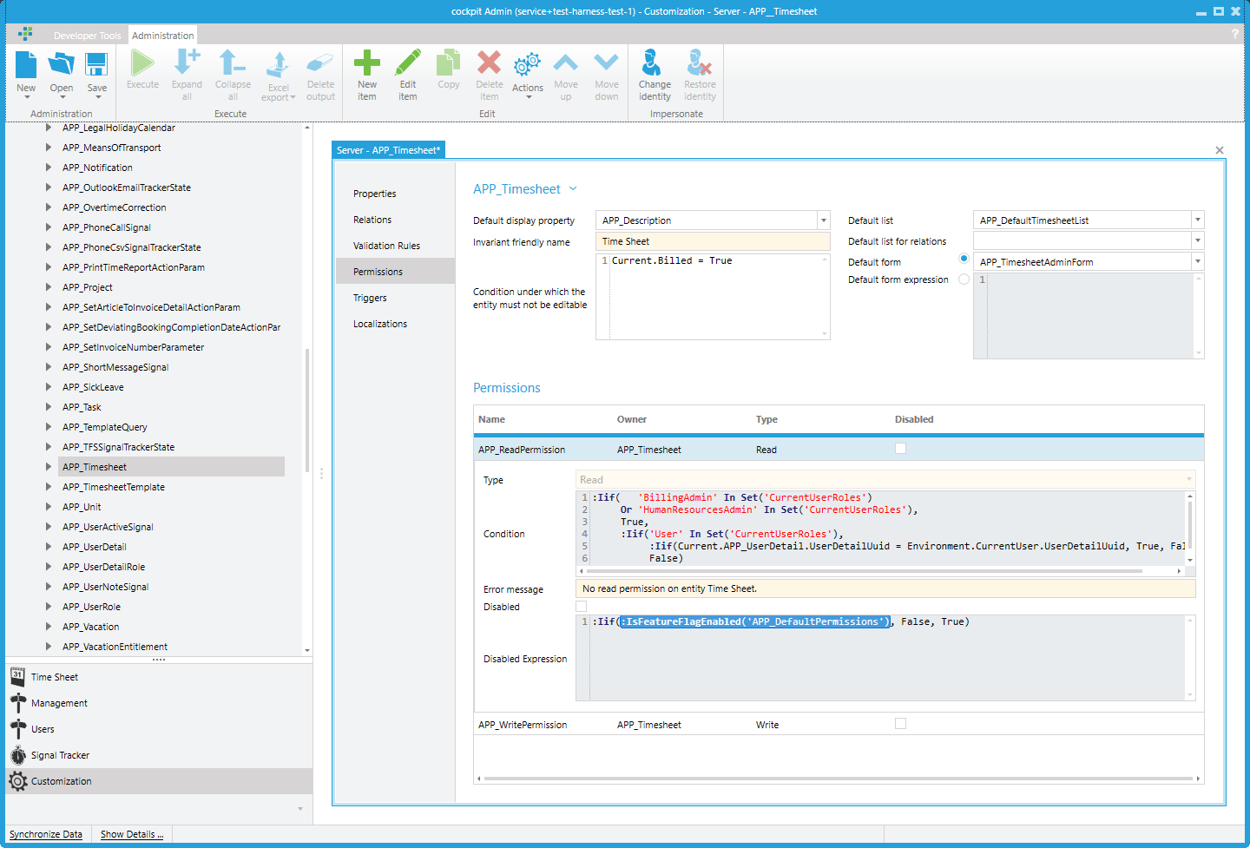Click the Copy icon
This screenshot has height=848, width=1250.
(x=449, y=63)
